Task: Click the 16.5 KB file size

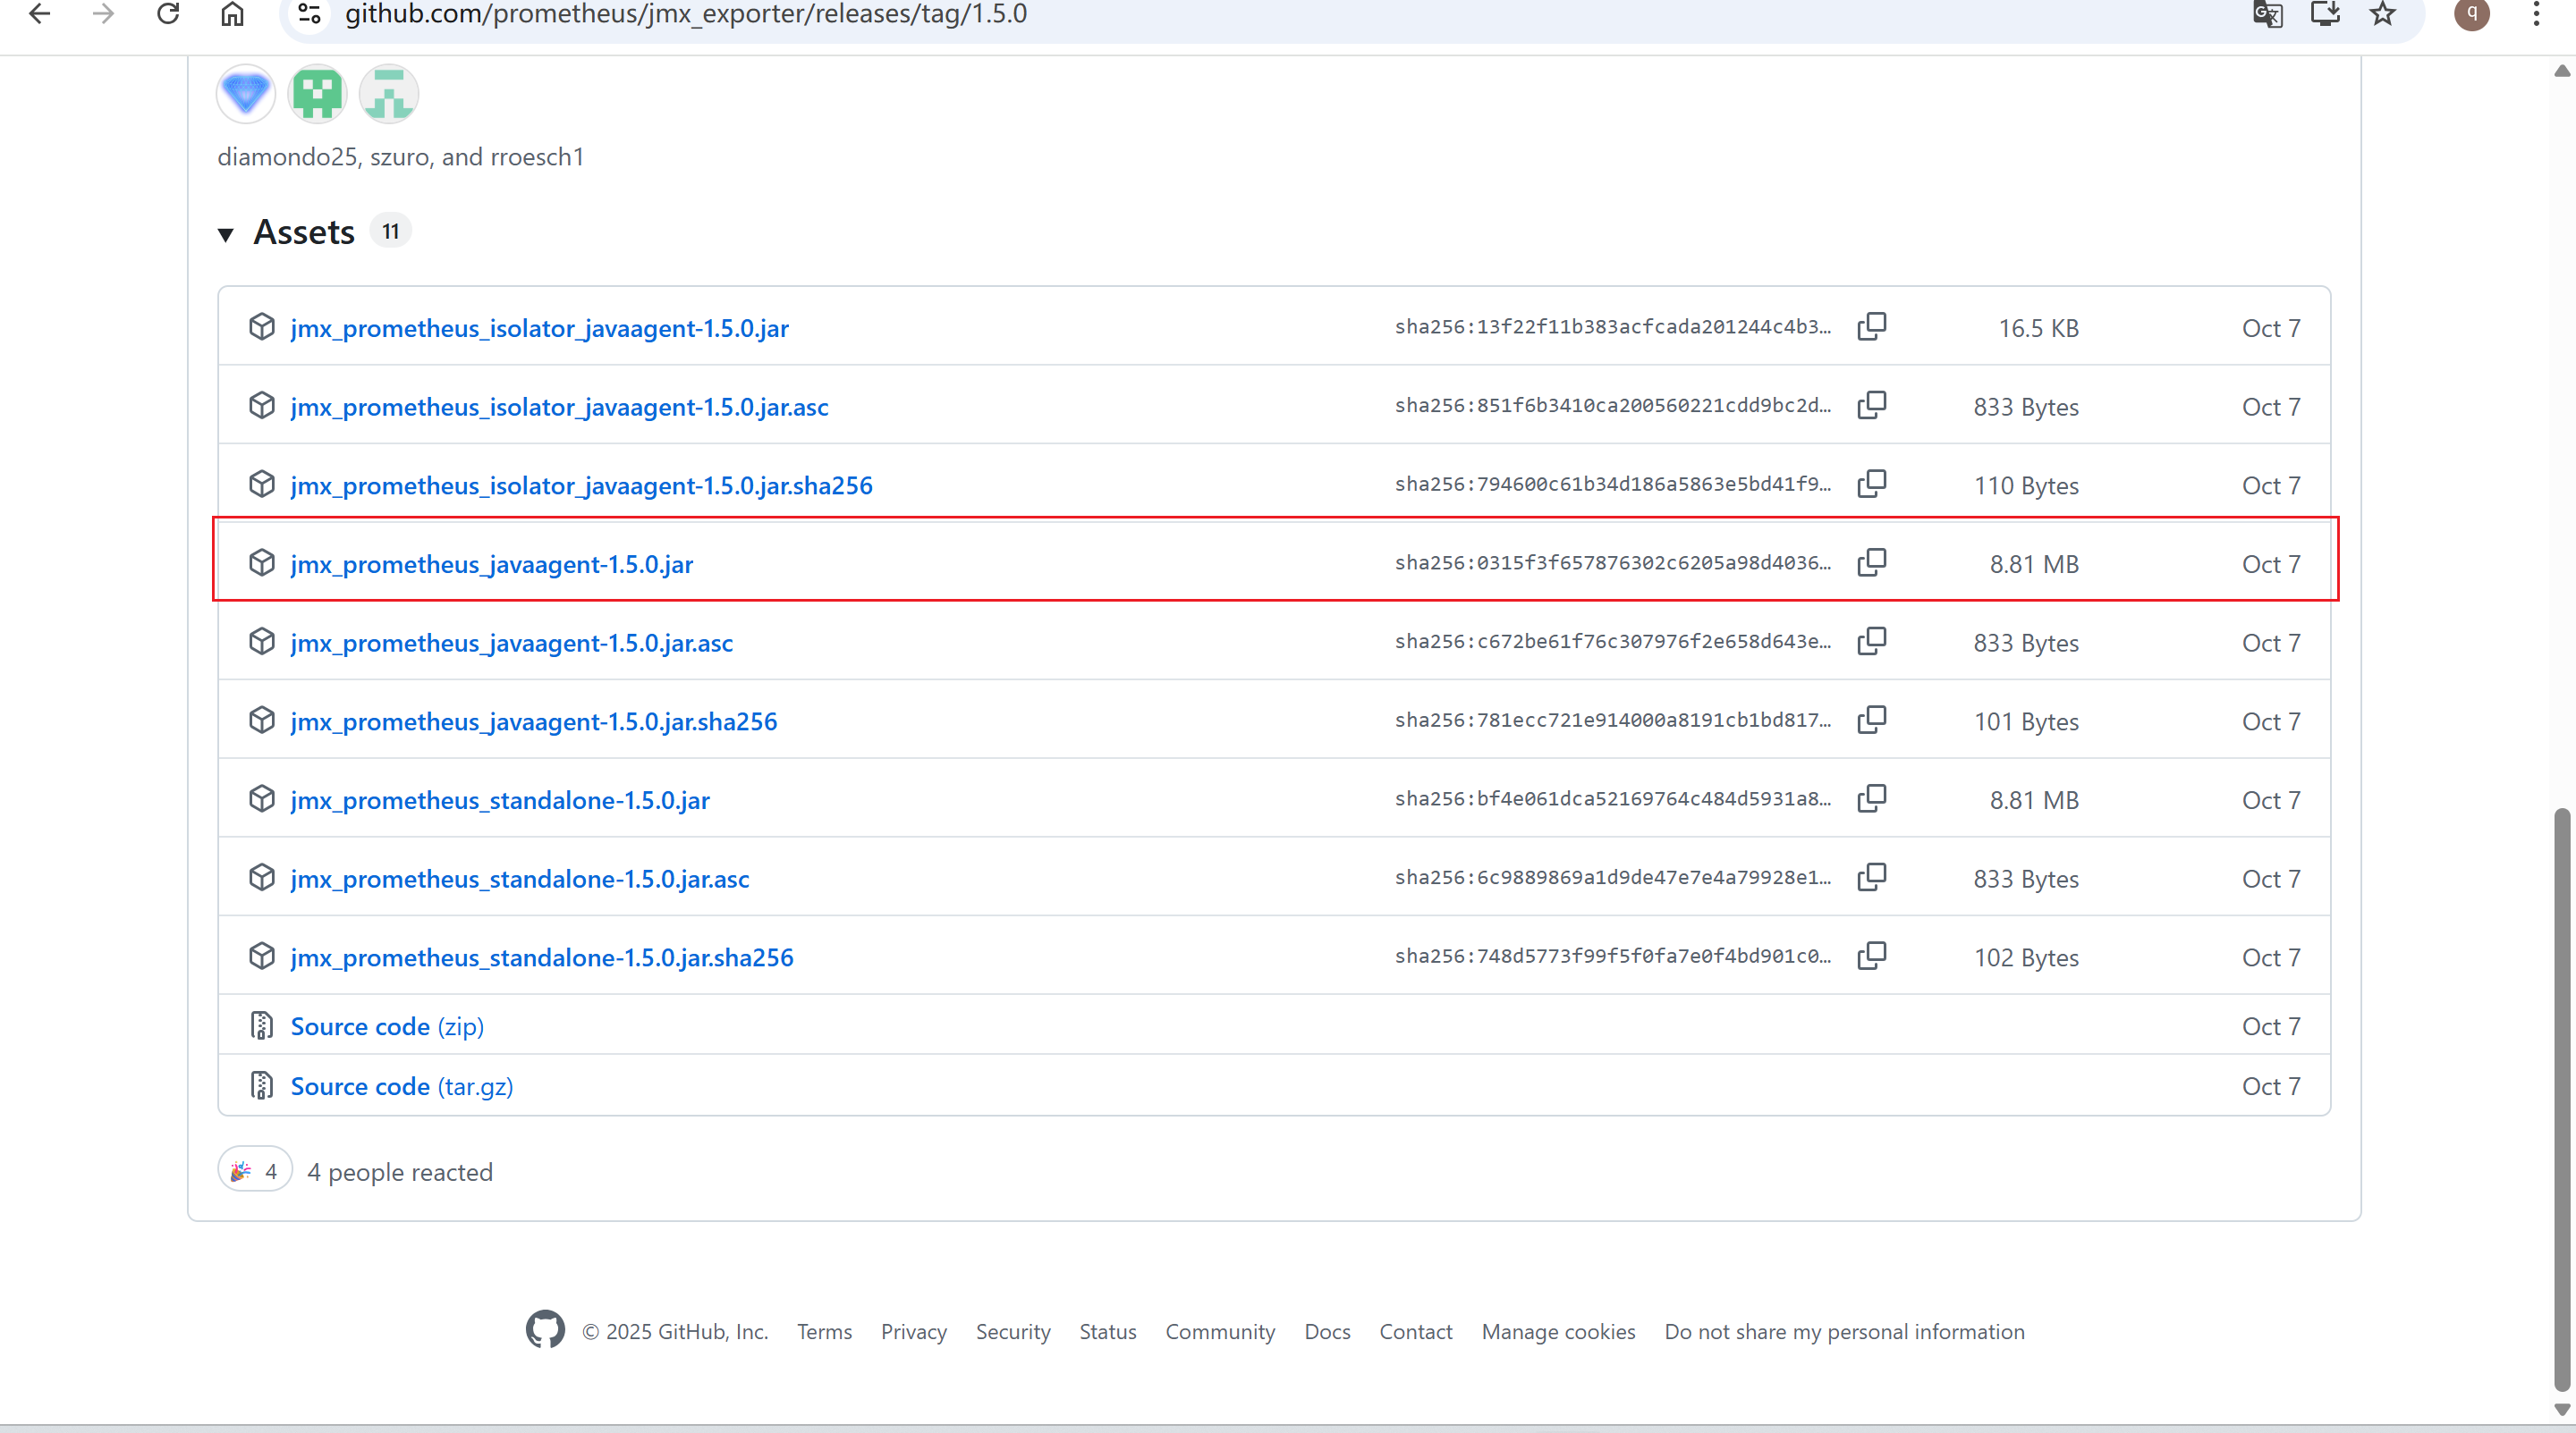Action: (x=2038, y=329)
